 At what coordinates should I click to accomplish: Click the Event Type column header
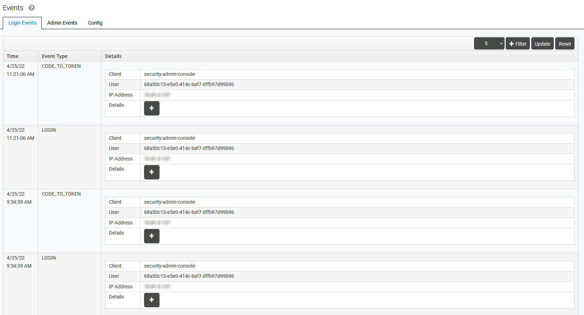(x=55, y=56)
